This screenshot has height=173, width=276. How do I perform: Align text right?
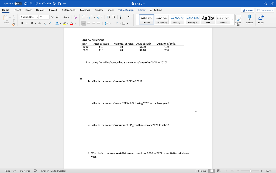coord(94,23)
